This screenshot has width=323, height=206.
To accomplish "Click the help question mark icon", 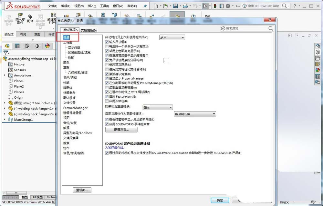I will [x=295, y=6].
